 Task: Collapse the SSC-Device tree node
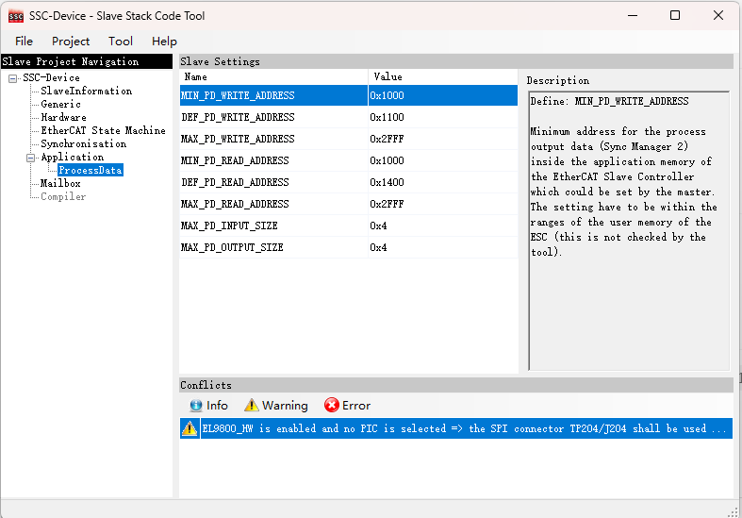point(13,78)
